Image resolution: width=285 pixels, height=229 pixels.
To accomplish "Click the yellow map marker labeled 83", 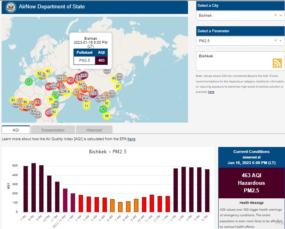I will point(13,100).
